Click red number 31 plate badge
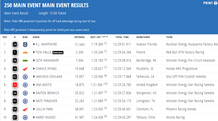Screen dimensions: 218x121 [x=15, y=85]
